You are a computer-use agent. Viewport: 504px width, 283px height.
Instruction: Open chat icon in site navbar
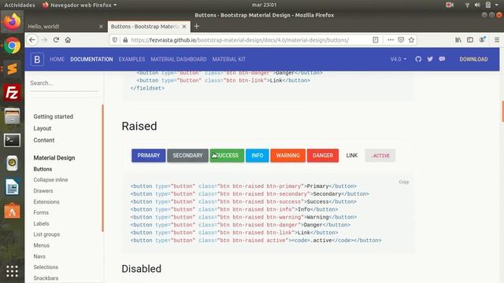pos(442,59)
